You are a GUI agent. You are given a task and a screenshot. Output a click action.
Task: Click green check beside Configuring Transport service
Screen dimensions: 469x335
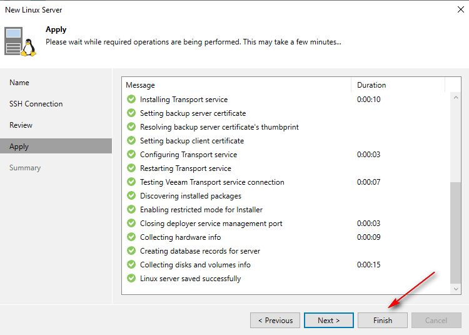131,155
